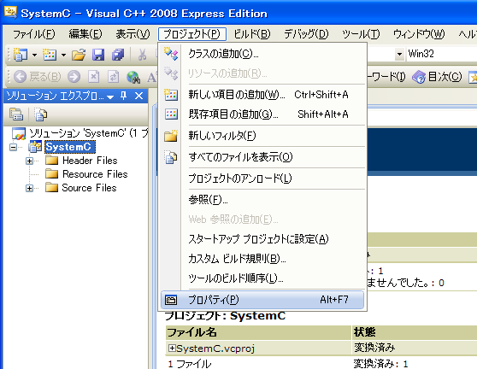Open the 表示(V) menu
The height and width of the screenshot is (369, 477).
(132, 34)
